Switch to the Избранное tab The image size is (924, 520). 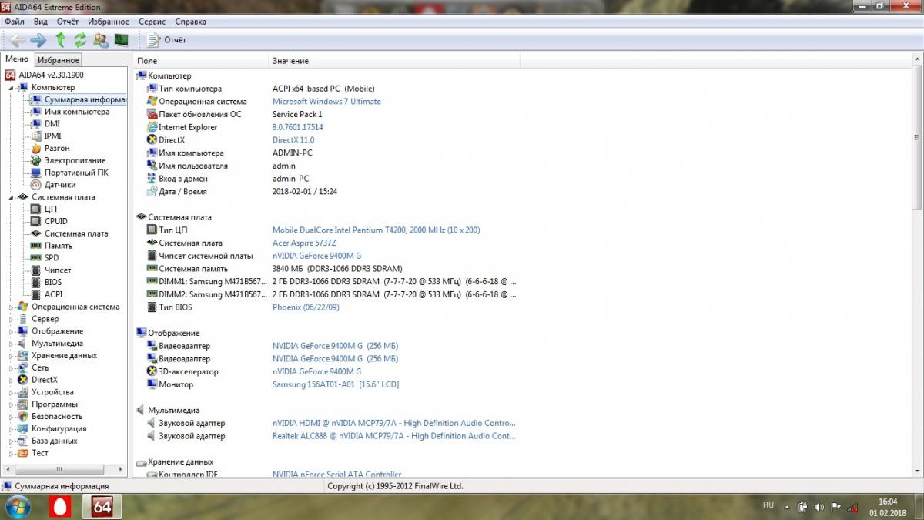coord(59,60)
